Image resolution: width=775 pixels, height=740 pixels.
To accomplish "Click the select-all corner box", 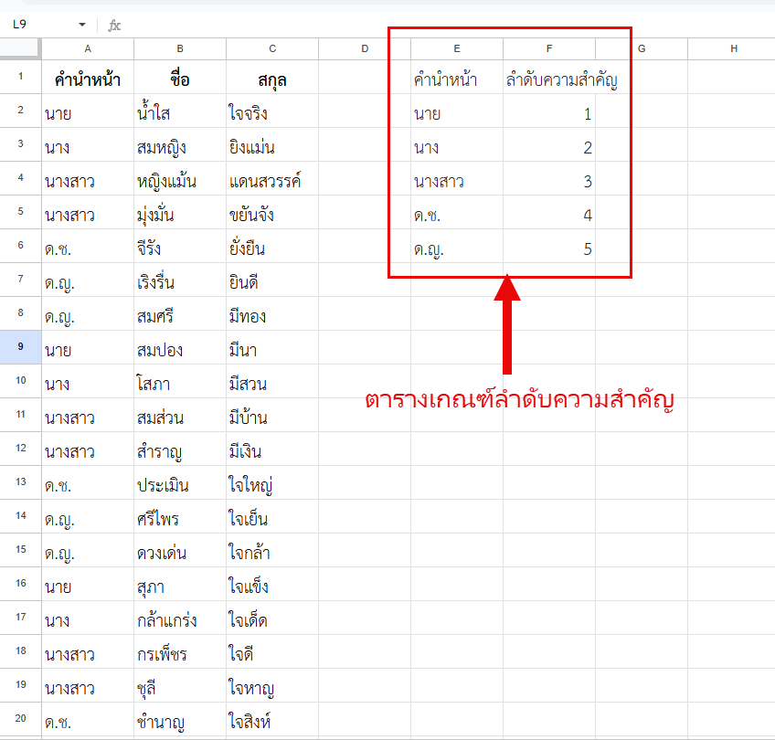I will [x=20, y=49].
